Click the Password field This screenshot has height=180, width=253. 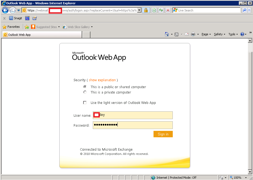(133, 125)
